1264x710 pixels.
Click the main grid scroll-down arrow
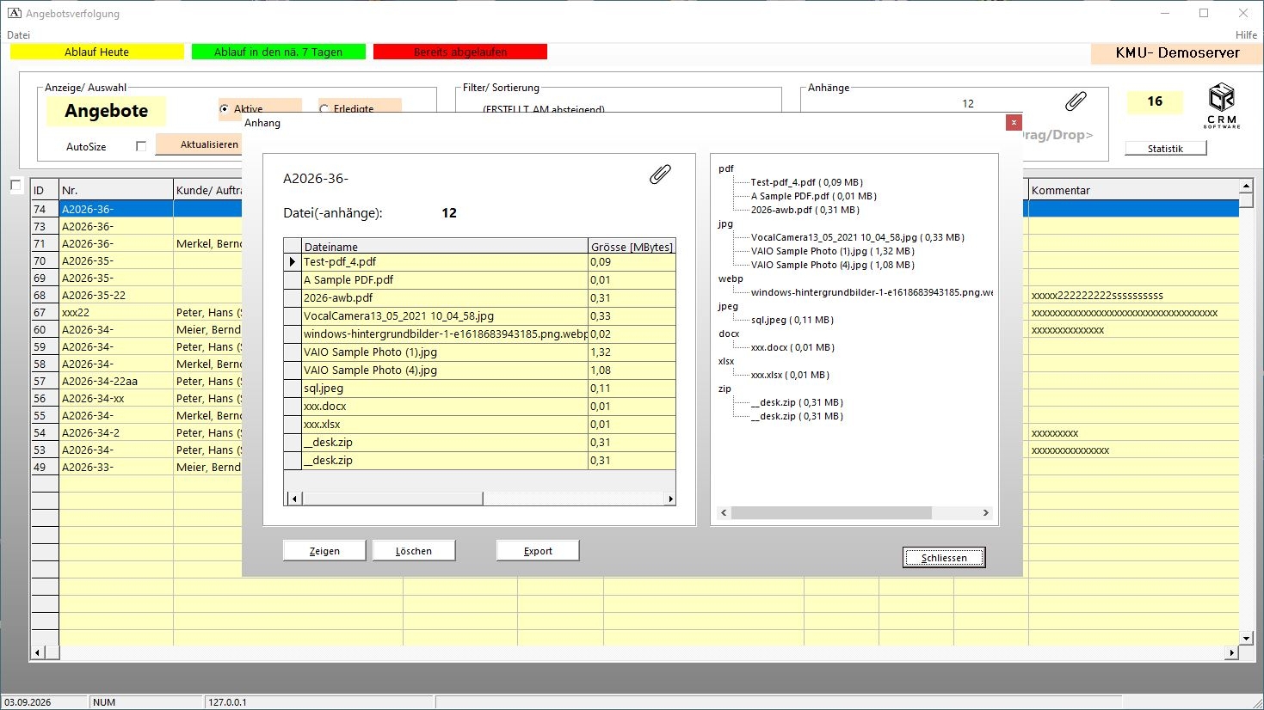coord(1246,639)
